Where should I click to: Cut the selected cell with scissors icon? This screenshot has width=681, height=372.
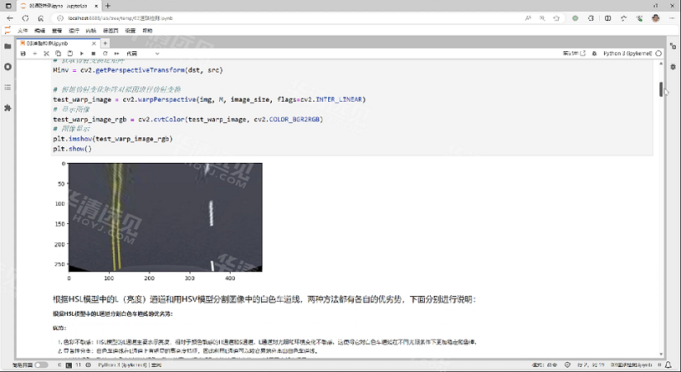click(x=46, y=53)
